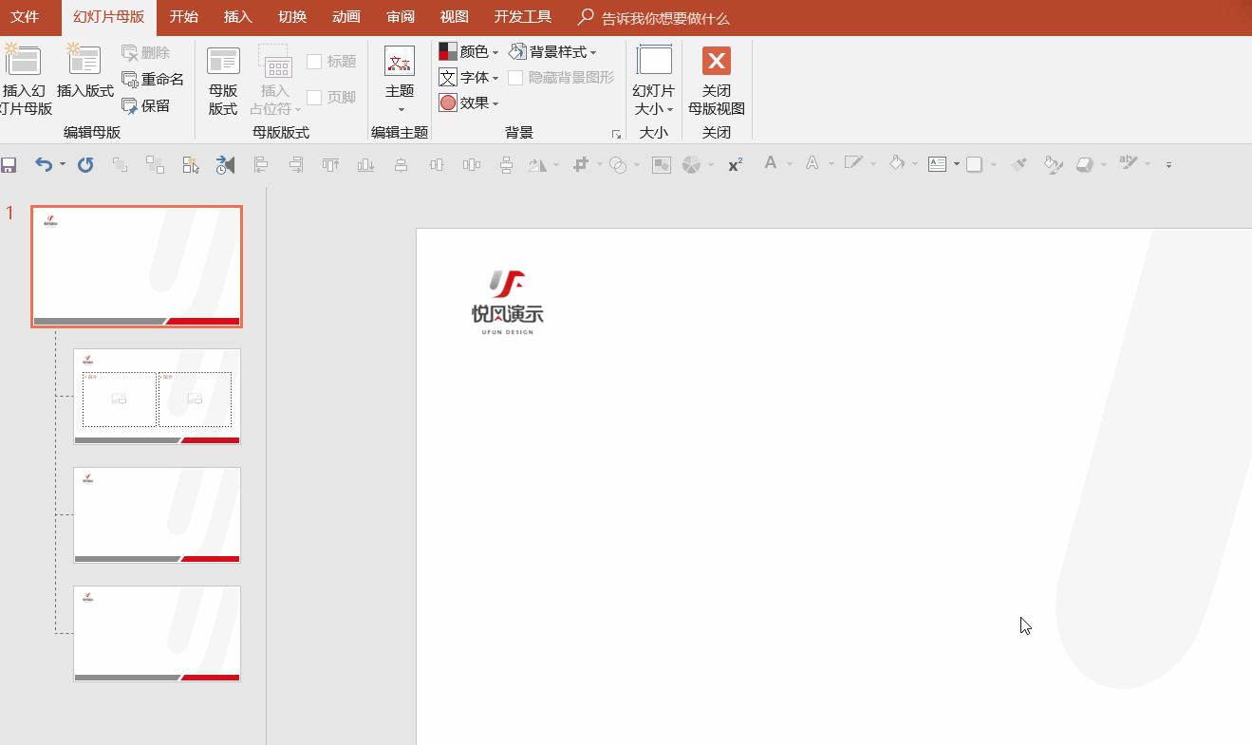Click the Align Left icon
1252x745 pixels.
(x=261, y=165)
